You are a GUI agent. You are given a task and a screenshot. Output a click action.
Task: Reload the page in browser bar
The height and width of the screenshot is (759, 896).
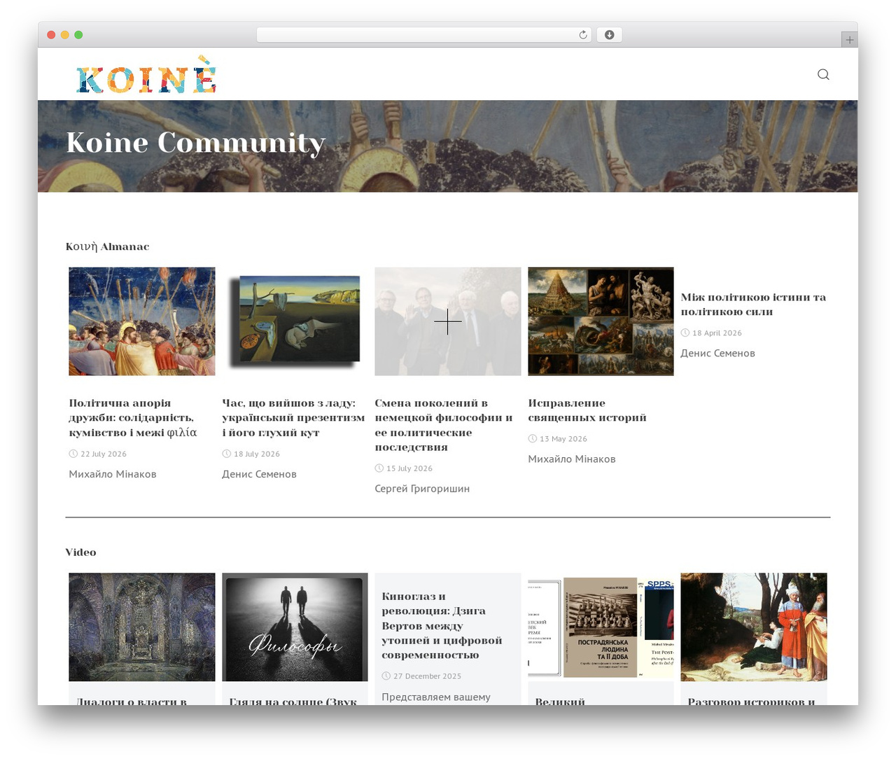point(582,35)
